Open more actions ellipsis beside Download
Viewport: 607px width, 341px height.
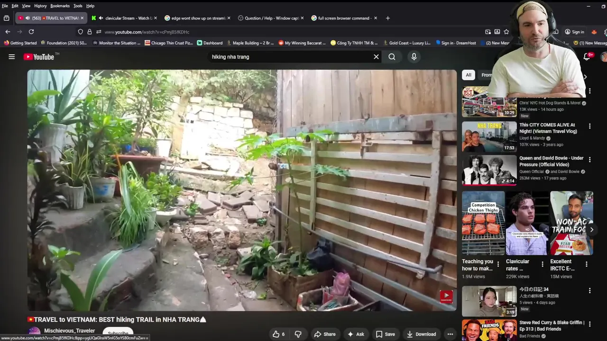coord(450,334)
